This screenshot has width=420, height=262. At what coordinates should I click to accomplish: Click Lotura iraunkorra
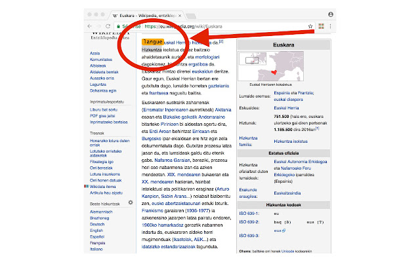pyautogui.click(x=105, y=174)
